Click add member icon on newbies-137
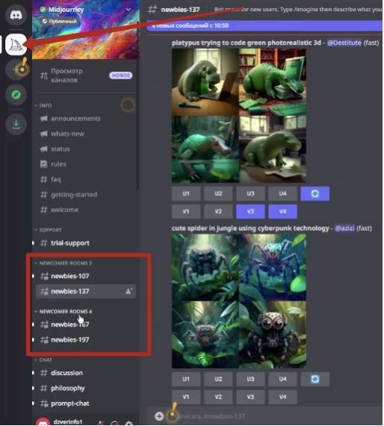This screenshot has height=426, width=384. coord(128,291)
